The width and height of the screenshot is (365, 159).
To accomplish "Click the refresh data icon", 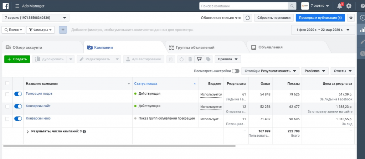I will (x=248, y=18).
